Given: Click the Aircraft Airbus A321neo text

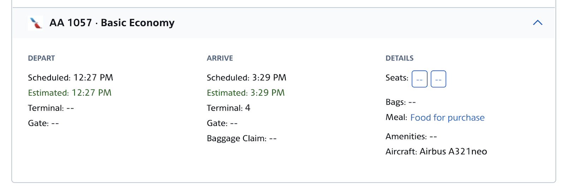Looking at the screenshot, I should (436, 151).
